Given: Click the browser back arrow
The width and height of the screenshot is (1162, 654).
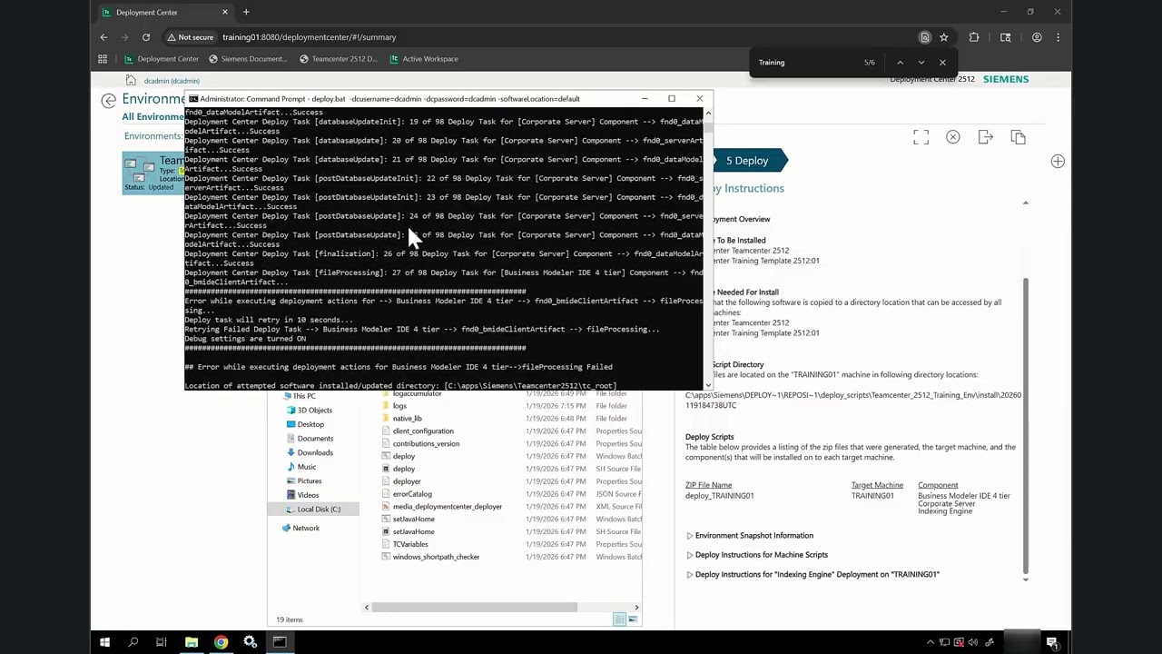Looking at the screenshot, I should click(103, 37).
